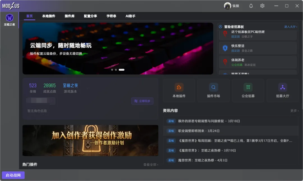
Task: Open 公会招募 quick-access card
Action: [x=248, y=90]
